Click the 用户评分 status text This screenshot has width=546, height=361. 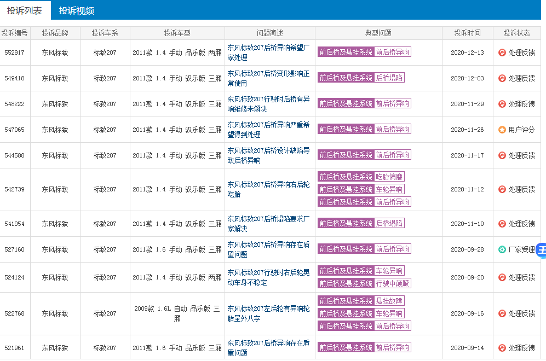click(x=521, y=130)
